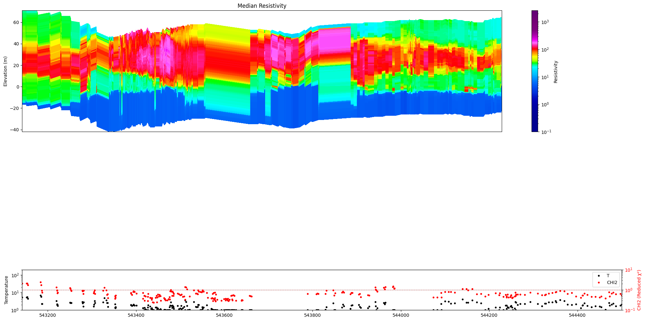Select the Elevation (m) axis label
645x321 pixels.
point(6,71)
